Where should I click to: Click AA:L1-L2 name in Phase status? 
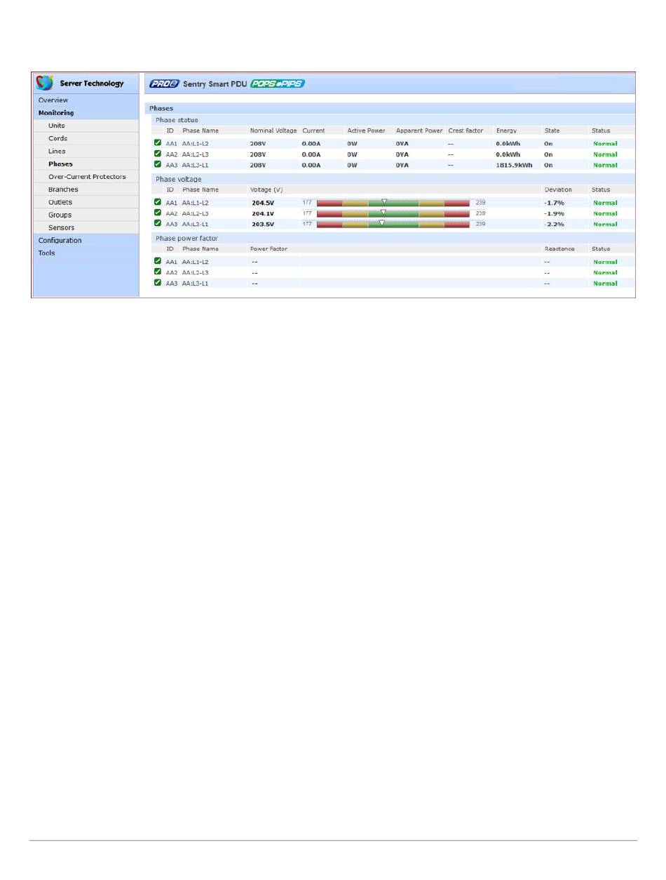196,143
